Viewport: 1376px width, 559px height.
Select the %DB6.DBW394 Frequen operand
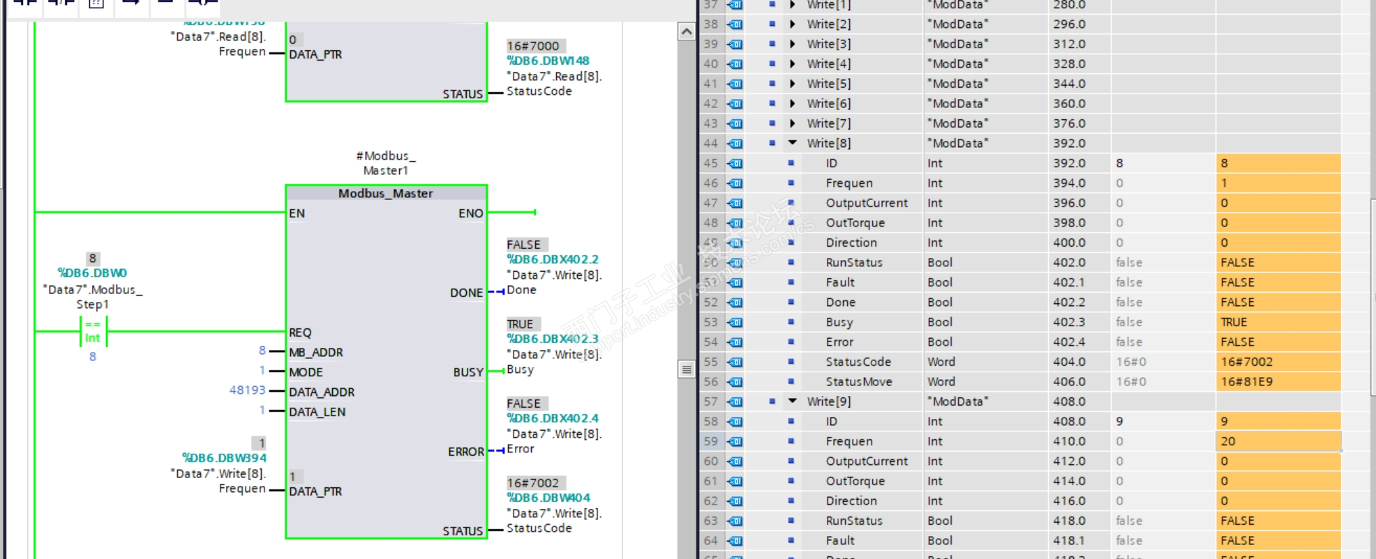coord(224,458)
